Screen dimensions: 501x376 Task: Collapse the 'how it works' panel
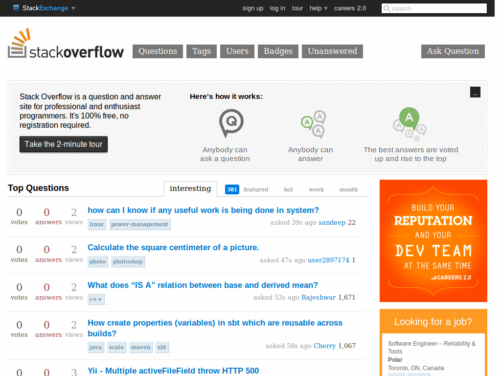click(x=475, y=92)
